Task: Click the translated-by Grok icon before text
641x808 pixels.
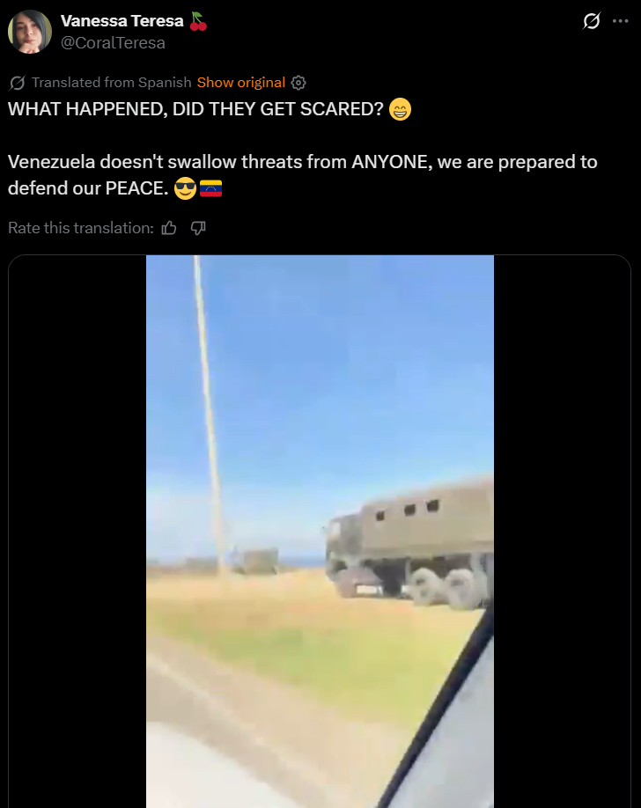Action: point(17,83)
